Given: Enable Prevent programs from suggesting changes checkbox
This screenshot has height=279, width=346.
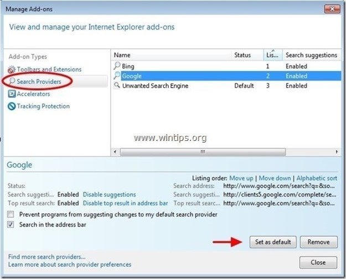Looking at the screenshot, I should tap(11, 214).
